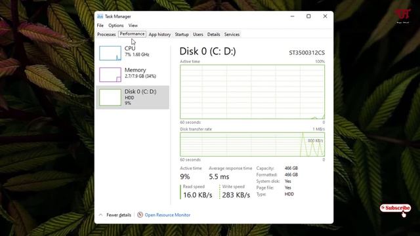This screenshot has height=236, width=420.
Task: Click the Disk 0 (C: D:) sidebar label
Action: point(140,92)
